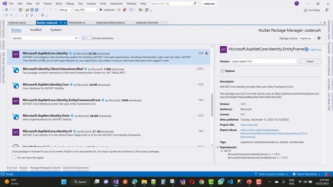Open the nuget.org link beside package title

click(x=315, y=49)
